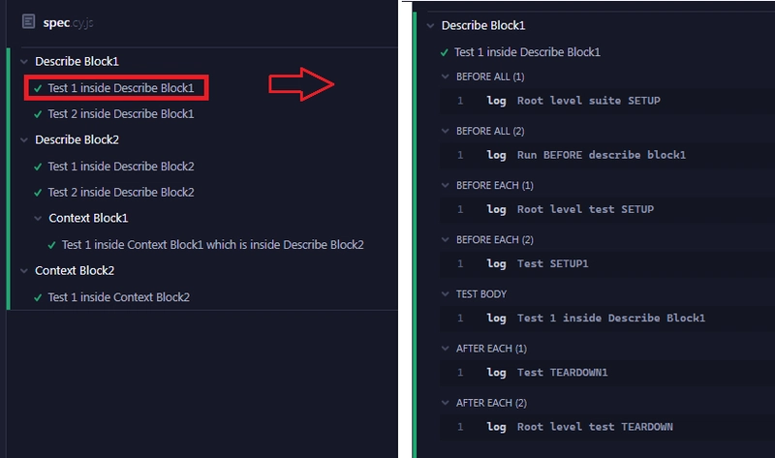Screen dimensions: 775x458
Task: Click passed checkmark of Test 2 inside Describe Block2
Action: coord(38,193)
